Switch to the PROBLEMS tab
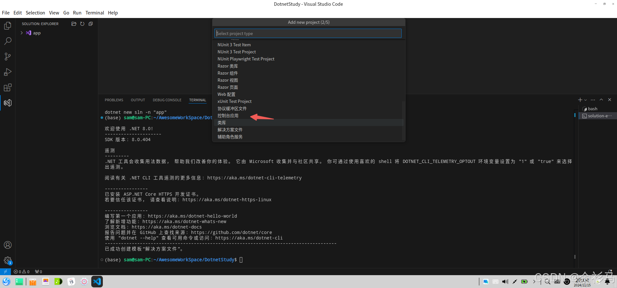Image resolution: width=617 pixels, height=288 pixels. coord(114,100)
